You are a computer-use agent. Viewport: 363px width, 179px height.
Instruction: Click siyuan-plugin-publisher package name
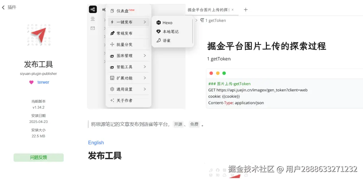point(38,74)
